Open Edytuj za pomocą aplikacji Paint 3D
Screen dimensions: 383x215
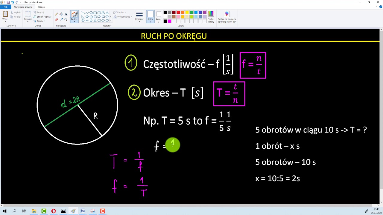coord(227,17)
